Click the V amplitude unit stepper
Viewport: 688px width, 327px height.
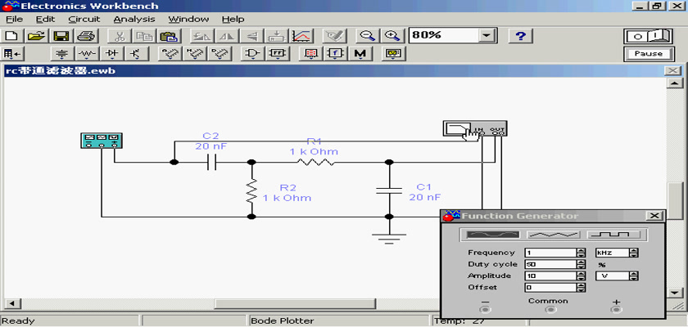tap(634, 275)
